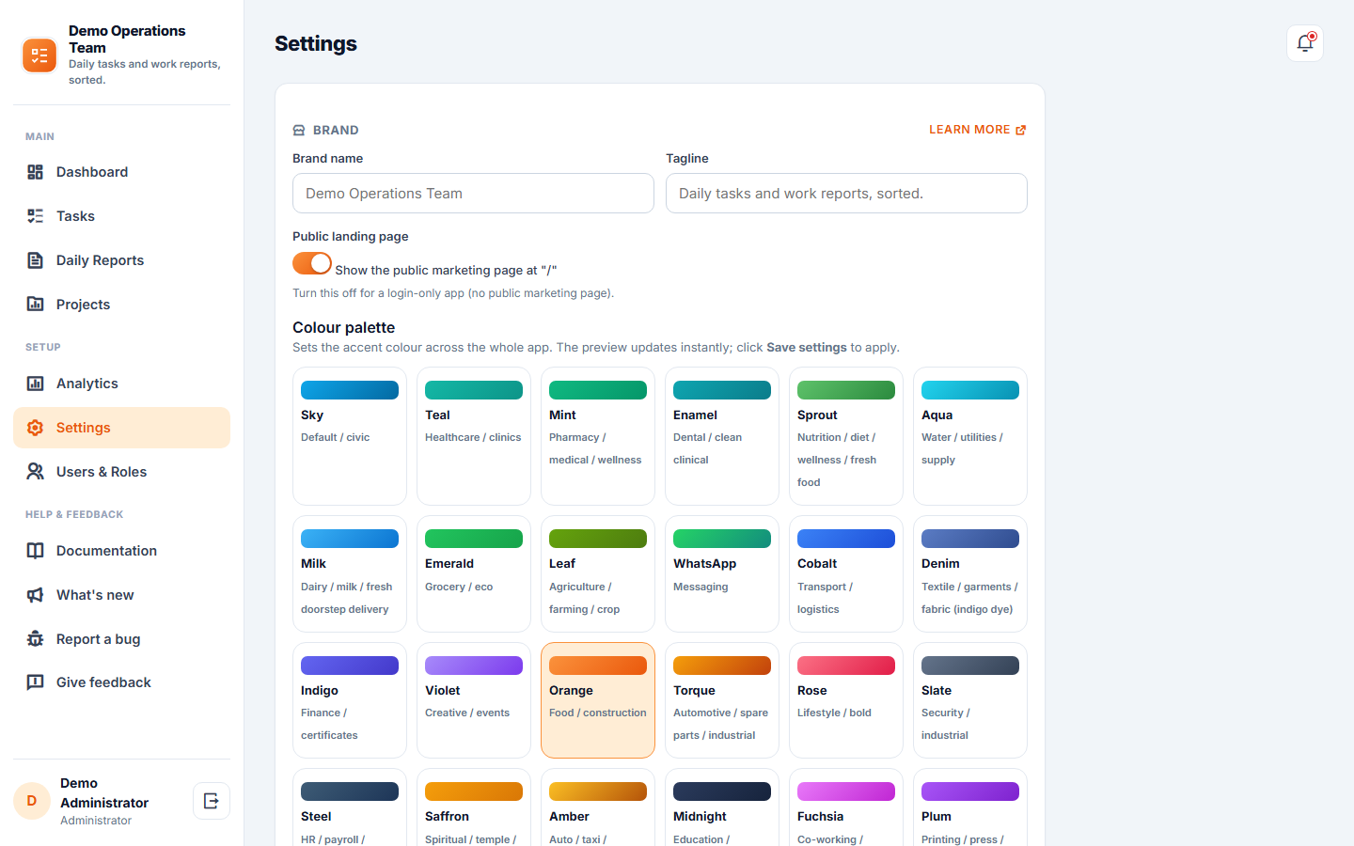The width and height of the screenshot is (1354, 846).
Task: Click the Users & Roles people icon
Action: (x=35, y=472)
